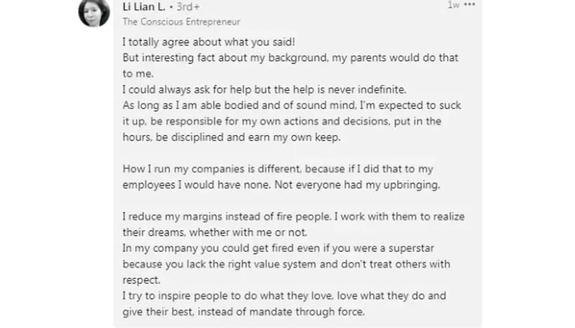Click the line "their dreams, whether with me or not."

pos(215,232)
